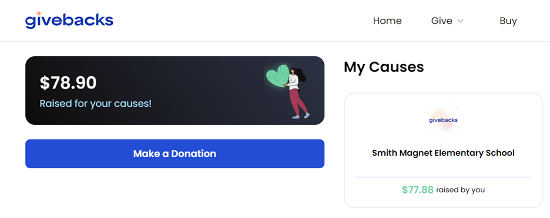Viewport: 550px width, 218px height.
Task: Select the Smith Magnet Elementary School cause card
Action: pyautogui.click(x=444, y=150)
